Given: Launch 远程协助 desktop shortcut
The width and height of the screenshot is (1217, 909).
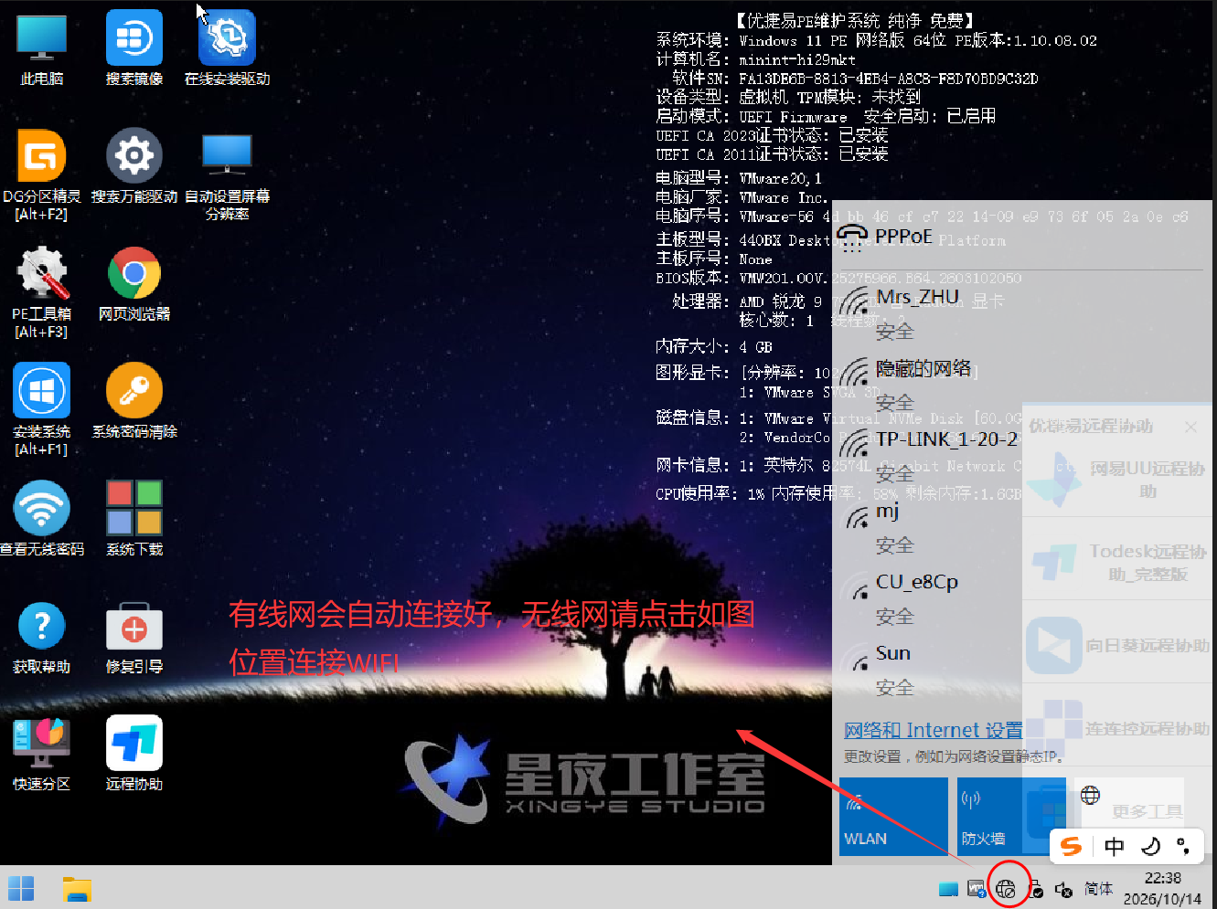Looking at the screenshot, I should point(134,754).
